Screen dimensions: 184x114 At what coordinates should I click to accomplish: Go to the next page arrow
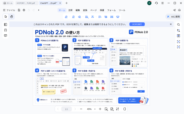click(75, 109)
